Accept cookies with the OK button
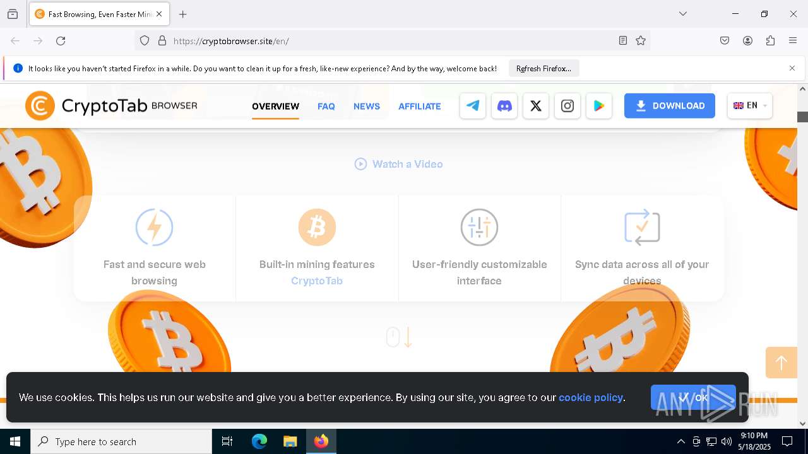This screenshot has width=808, height=454. (x=693, y=397)
